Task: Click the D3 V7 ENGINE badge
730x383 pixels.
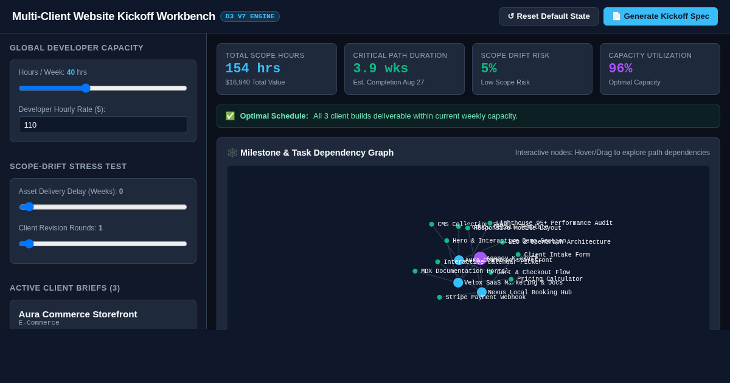Action: (x=250, y=16)
